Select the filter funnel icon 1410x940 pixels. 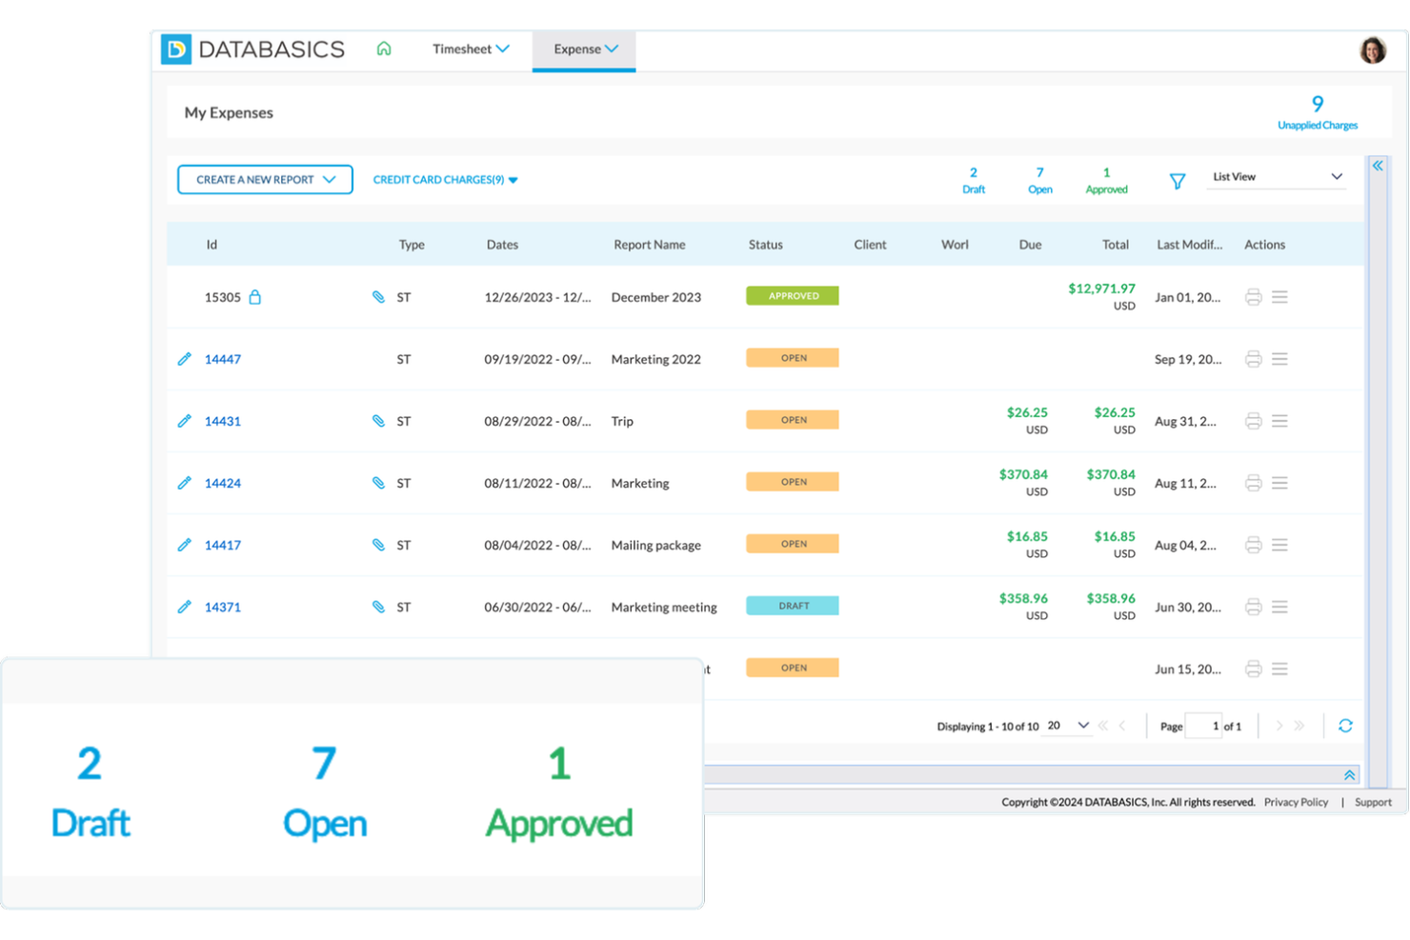point(1178,180)
